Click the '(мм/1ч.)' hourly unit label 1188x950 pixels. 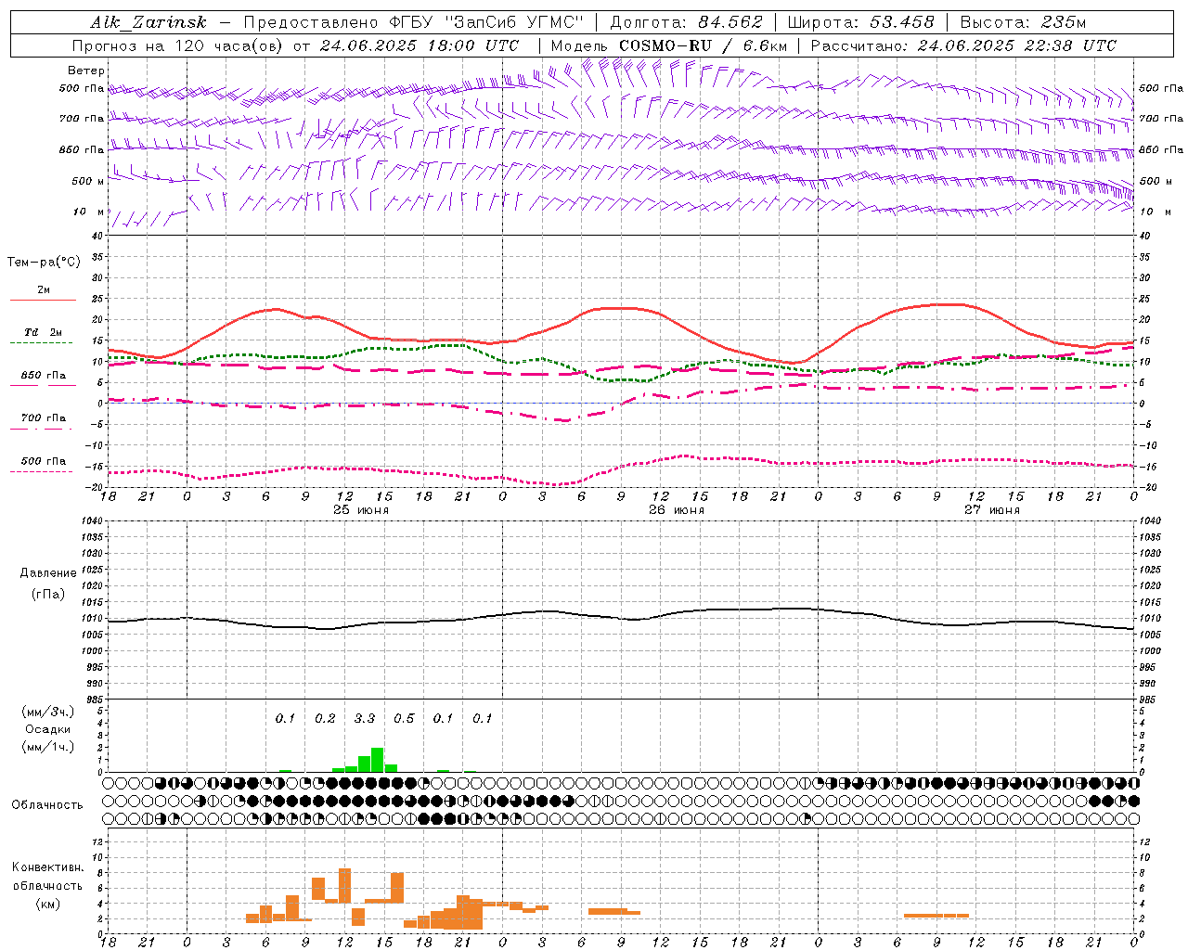click(x=47, y=747)
